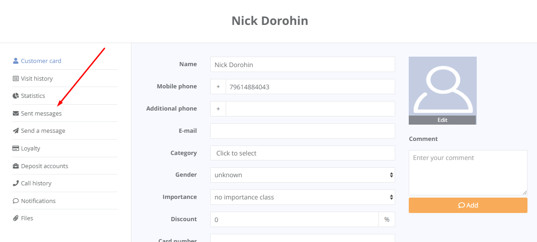
Task: Click the Customer card person icon
Action: click(16, 61)
